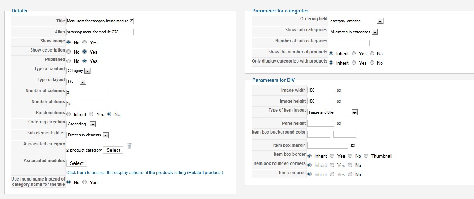
Task: Choose Inherit for Random items
Action: click(68, 114)
